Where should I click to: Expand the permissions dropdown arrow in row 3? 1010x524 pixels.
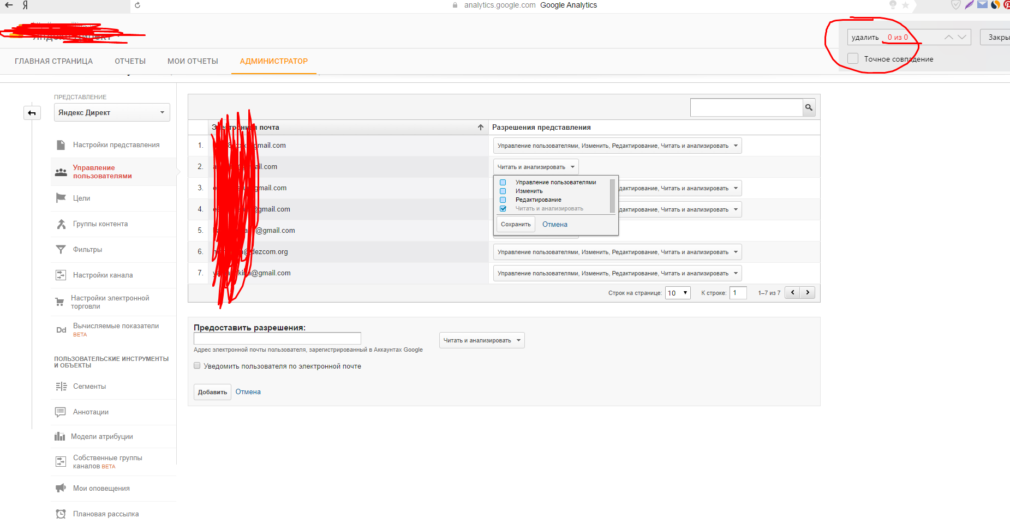click(736, 189)
